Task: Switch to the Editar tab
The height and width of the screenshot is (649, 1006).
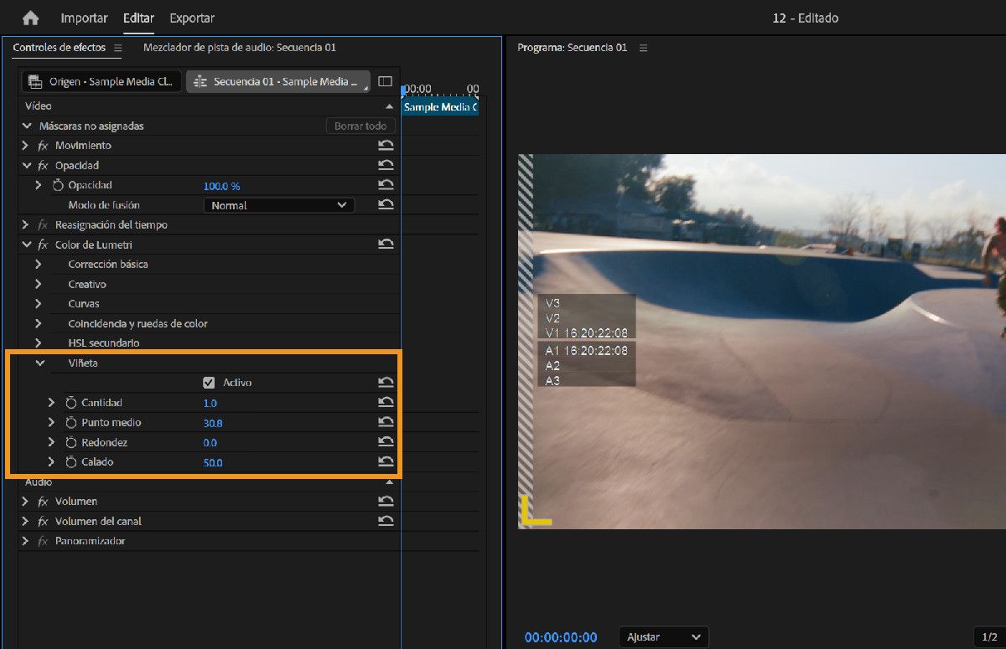Action: pyautogui.click(x=138, y=18)
